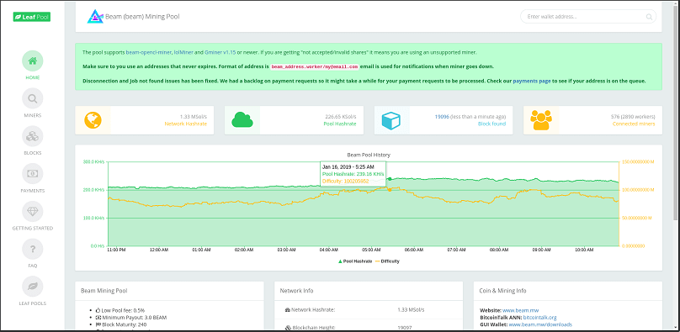Focus the Enter wallet address field
Viewport: 680px width, 332px height.
(588, 17)
